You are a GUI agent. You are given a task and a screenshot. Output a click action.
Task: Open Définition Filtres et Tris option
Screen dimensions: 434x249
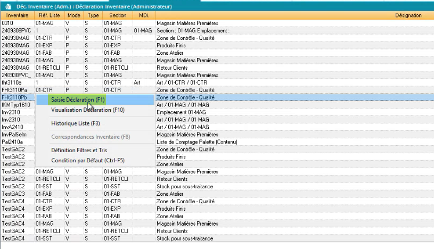click(x=79, y=151)
